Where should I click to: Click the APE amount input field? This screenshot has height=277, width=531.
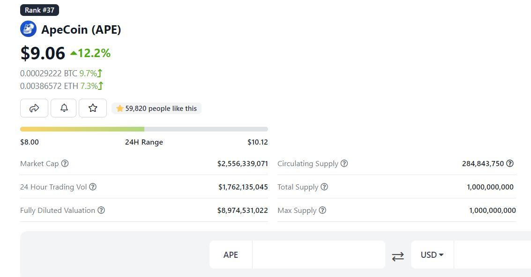pos(318,255)
